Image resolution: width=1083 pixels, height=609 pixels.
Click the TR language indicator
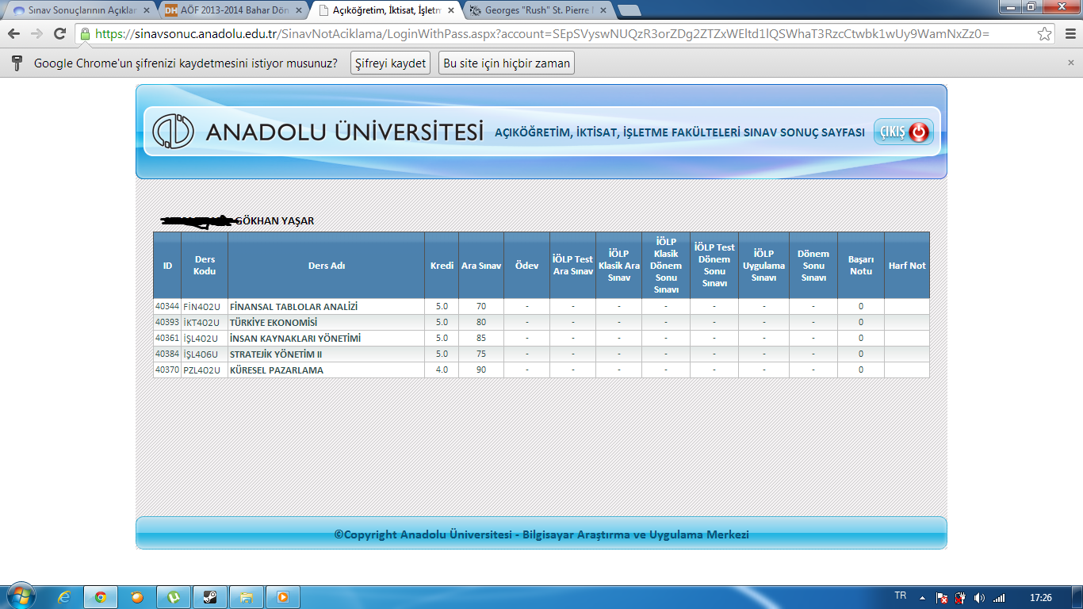(900, 596)
